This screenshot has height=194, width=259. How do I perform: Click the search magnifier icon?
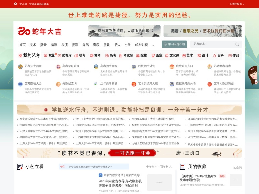pos(237,44)
